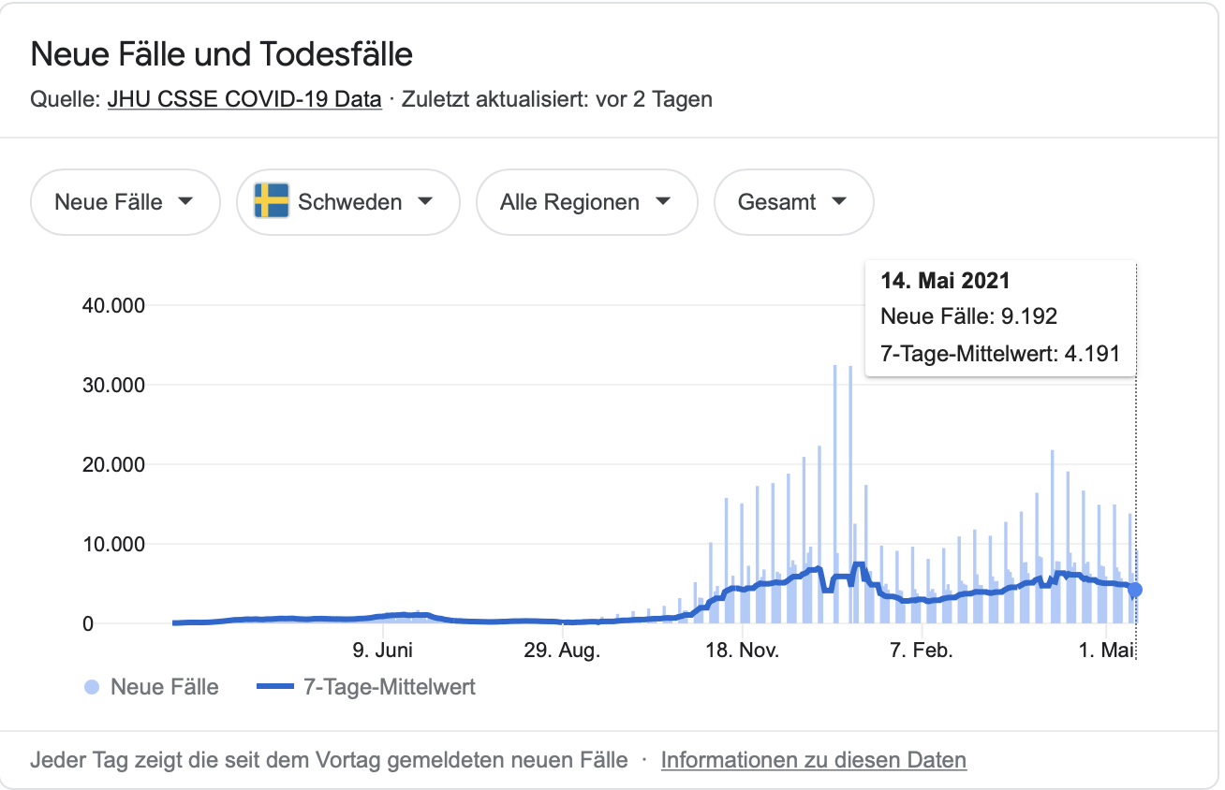Screen dimensions: 1225x790
Task: Select the 7. Feb. date marker
Action: pyautogui.click(x=921, y=650)
